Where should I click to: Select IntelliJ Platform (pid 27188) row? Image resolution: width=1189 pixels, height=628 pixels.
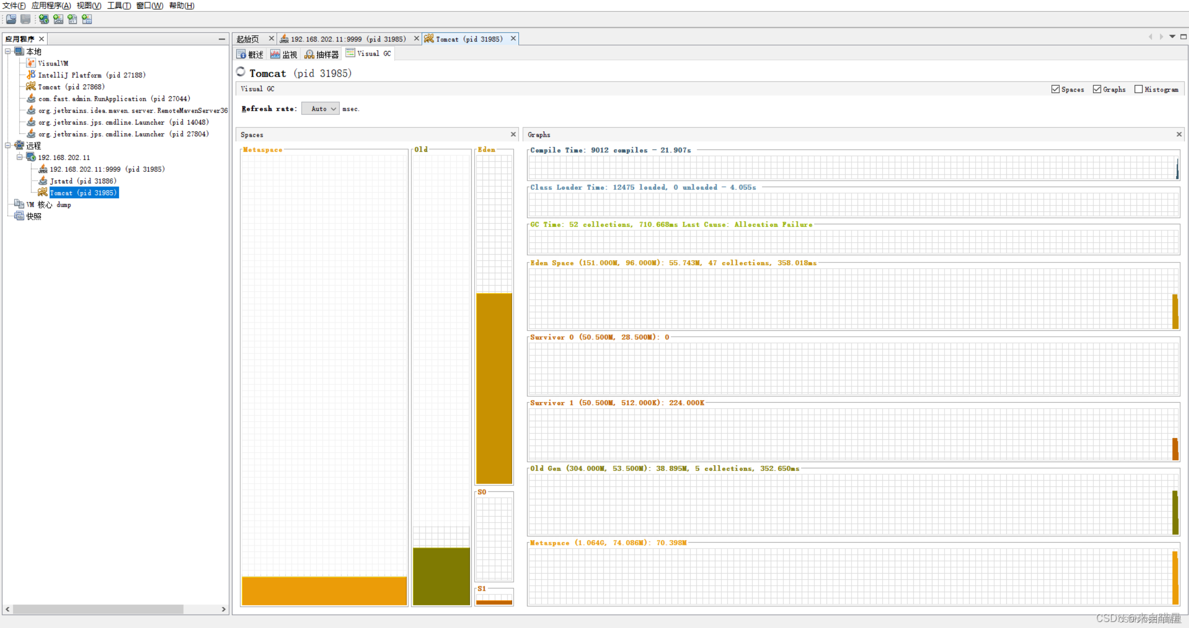[x=92, y=75]
